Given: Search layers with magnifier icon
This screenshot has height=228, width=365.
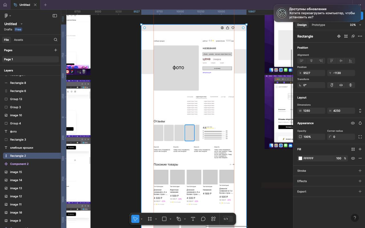Looking at the screenshot, I should (x=55, y=40).
